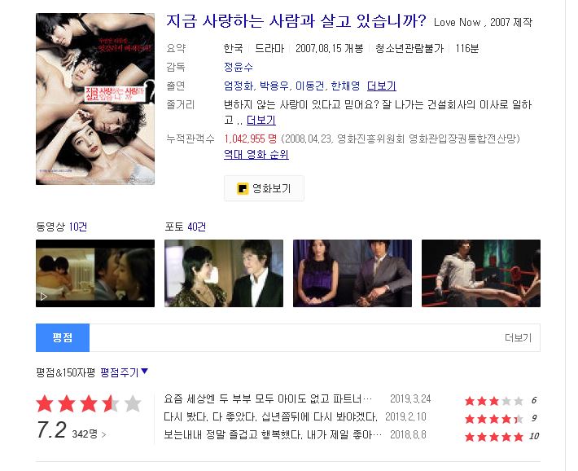This screenshot has height=471, width=578.
Task: Open the movie poster image
Action: [95, 99]
